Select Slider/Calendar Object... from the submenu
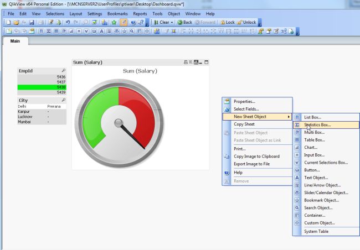 point(326,192)
